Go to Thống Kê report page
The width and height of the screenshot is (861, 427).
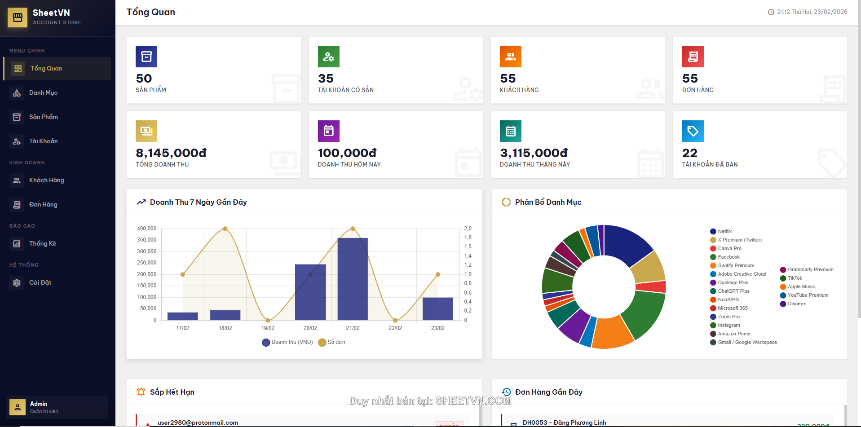click(x=42, y=244)
